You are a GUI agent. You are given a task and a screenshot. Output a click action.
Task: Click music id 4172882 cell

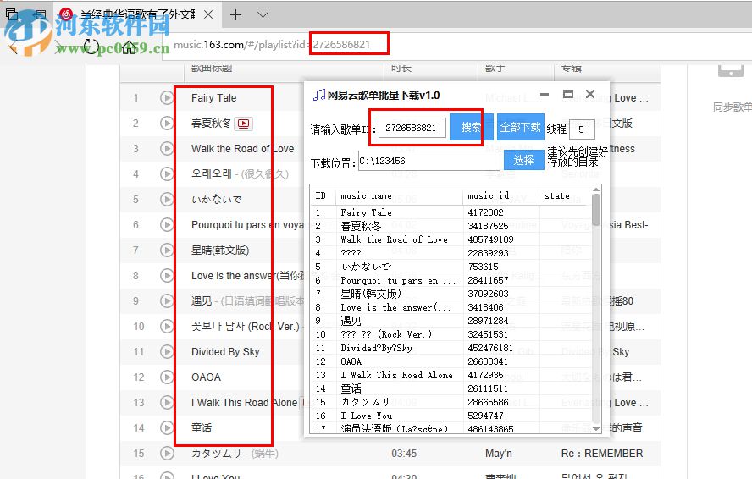(x=485, y=212)
